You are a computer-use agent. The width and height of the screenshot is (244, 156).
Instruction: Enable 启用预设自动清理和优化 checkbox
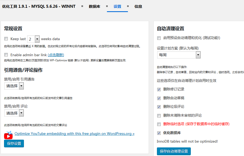click(x=159, y=38)
